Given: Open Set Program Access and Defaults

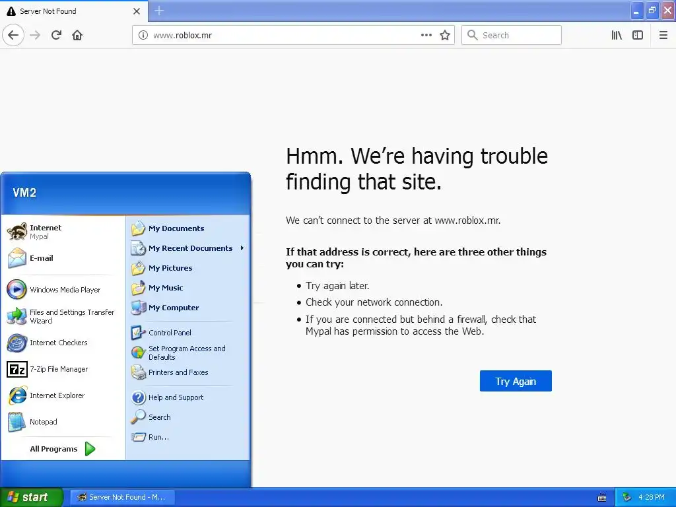Looking at the screenshot, I should click(x=188, y=353).
